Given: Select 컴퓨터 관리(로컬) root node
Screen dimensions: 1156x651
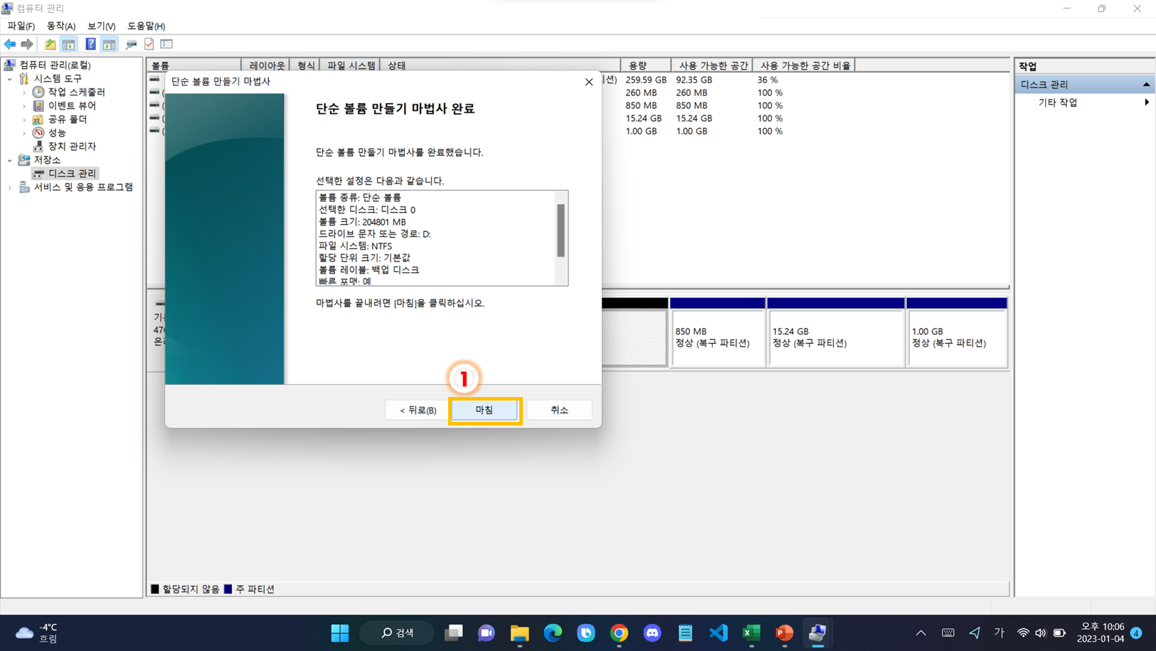Looking at the screenshot, I should [x=55, y=65].
